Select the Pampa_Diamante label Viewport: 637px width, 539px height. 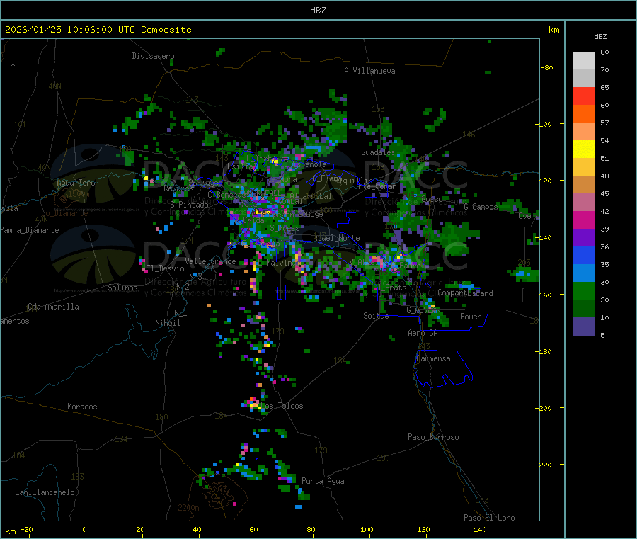[x=30, y=230]
